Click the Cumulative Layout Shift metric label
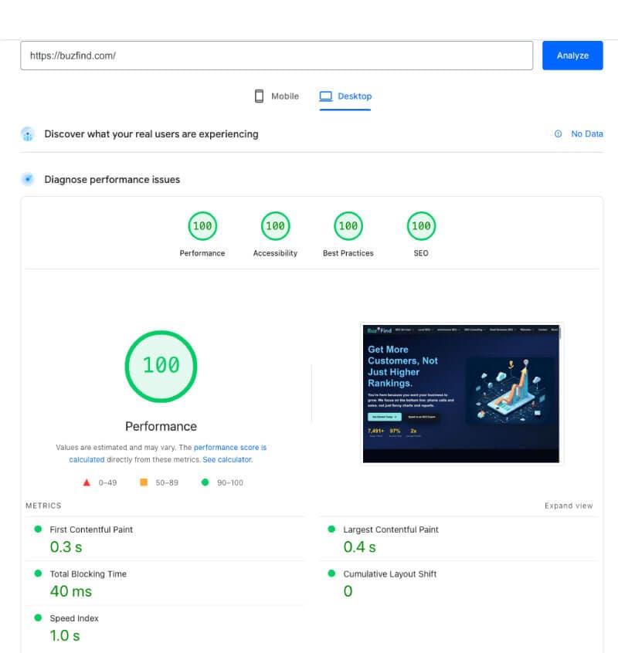The height and width of the screenshot is (653, 618). (x=389, y=573)
